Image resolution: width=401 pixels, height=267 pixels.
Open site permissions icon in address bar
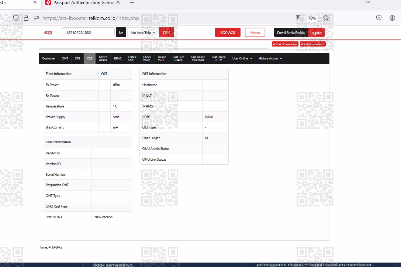(x=37, y=18)
